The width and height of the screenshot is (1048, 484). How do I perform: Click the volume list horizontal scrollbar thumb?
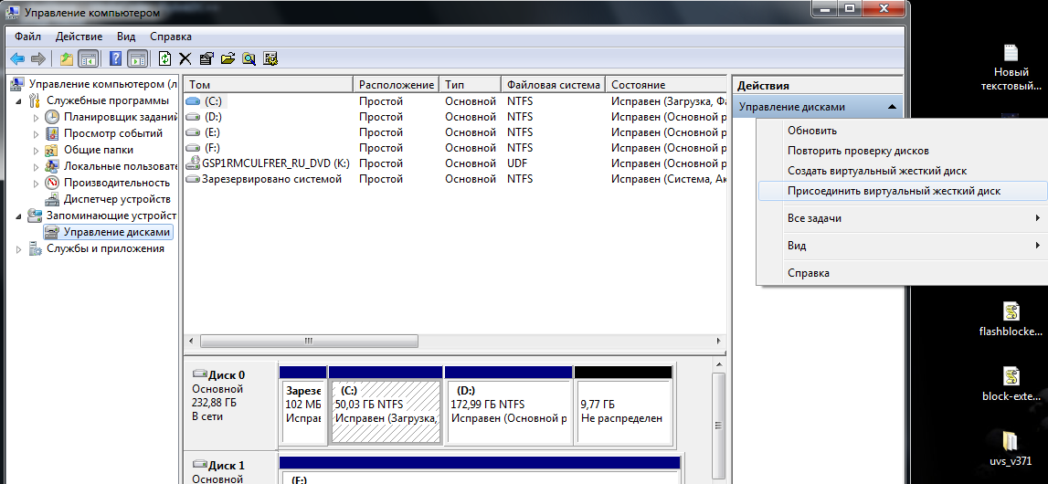pos(308,341)
